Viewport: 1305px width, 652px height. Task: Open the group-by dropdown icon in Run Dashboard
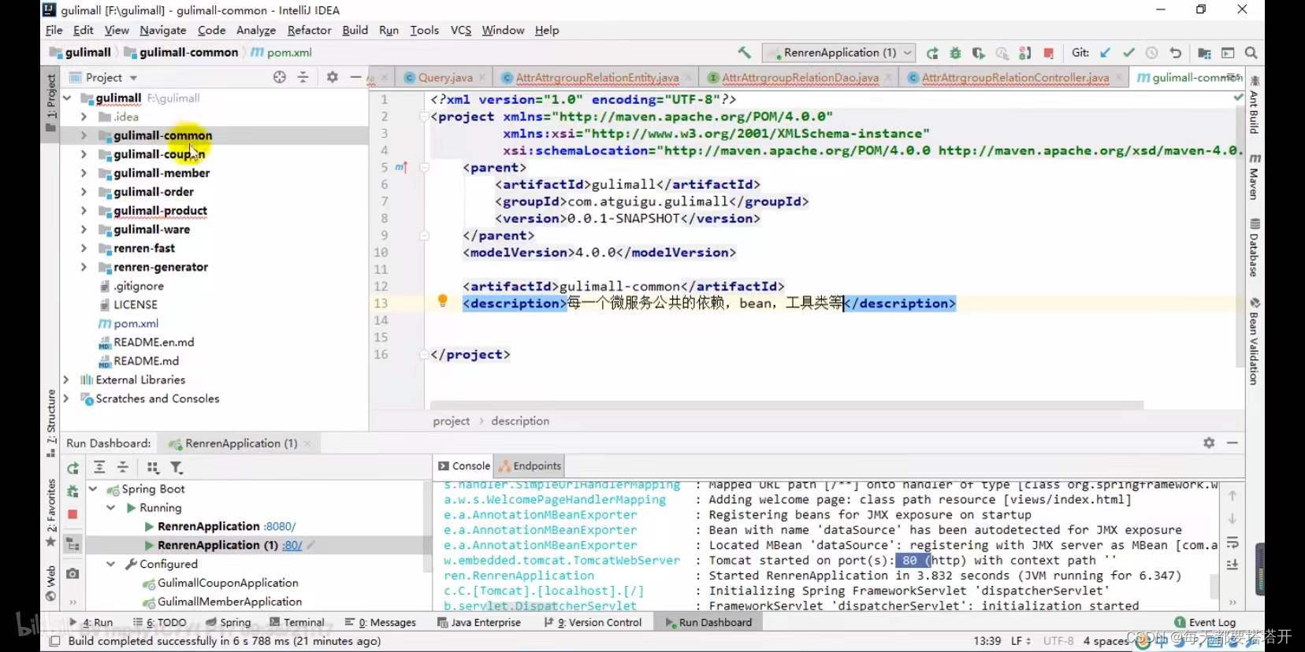[x=153, y=468]
